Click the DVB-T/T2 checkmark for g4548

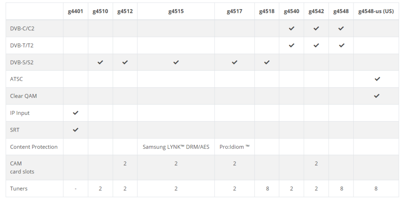(341, 45)
